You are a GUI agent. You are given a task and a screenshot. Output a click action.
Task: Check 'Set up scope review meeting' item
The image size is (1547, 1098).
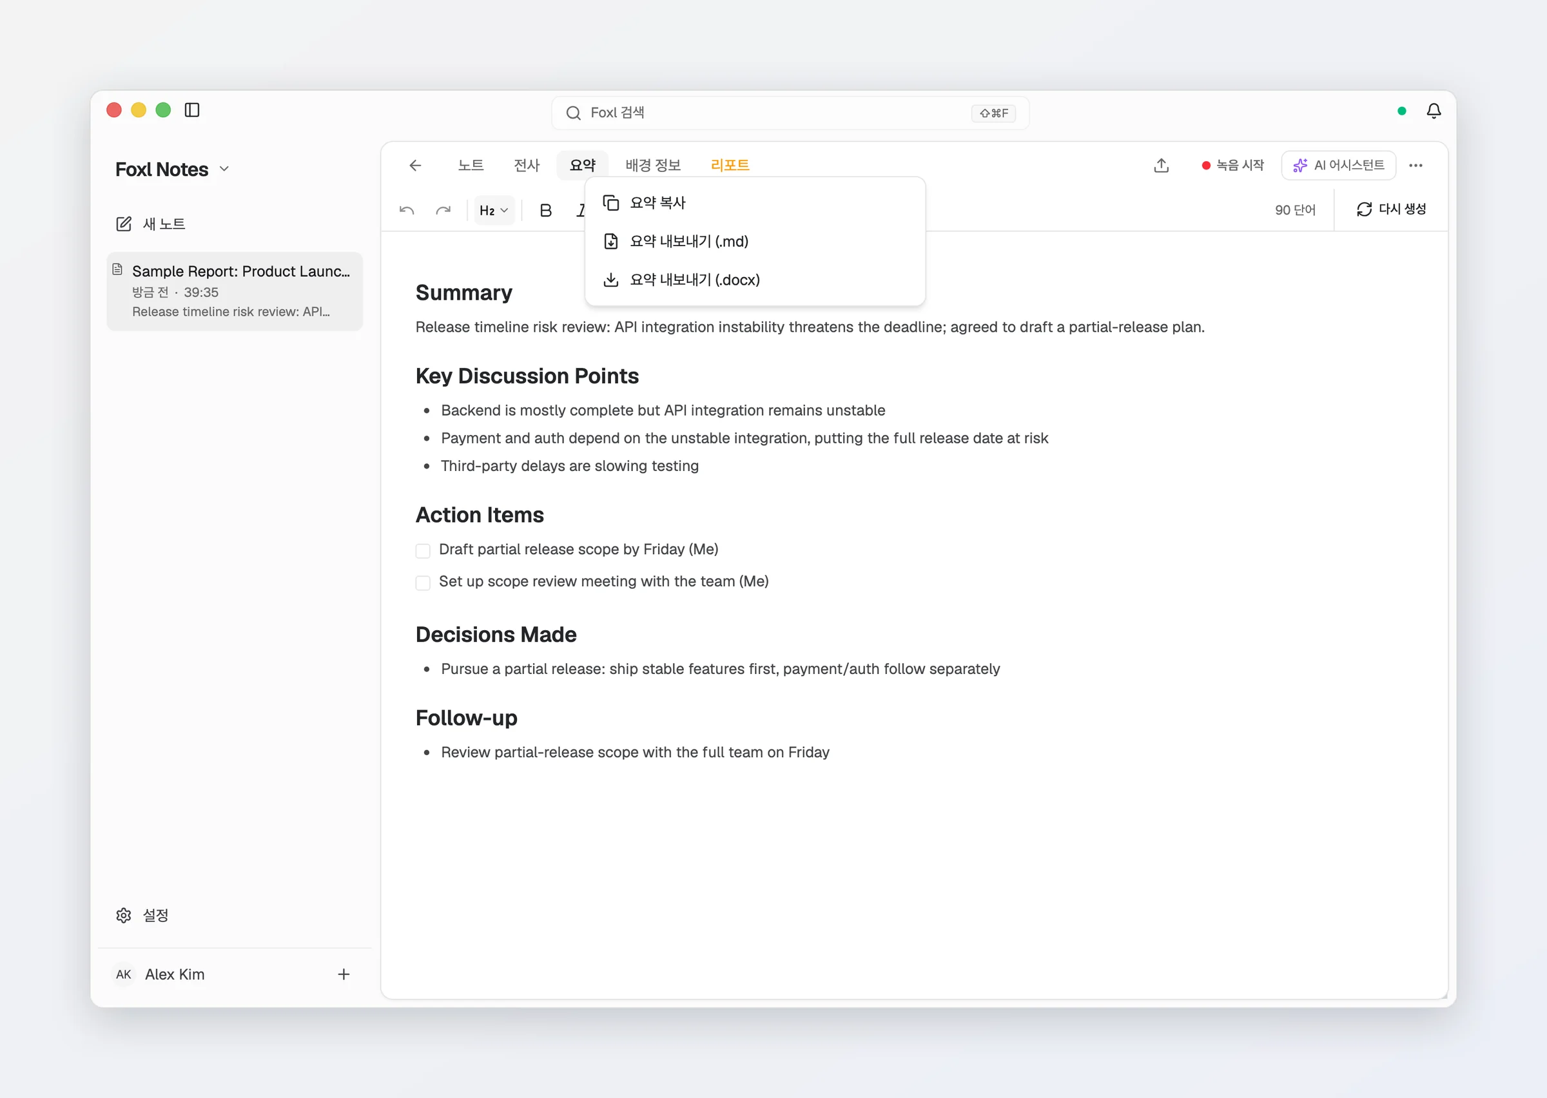423,583
